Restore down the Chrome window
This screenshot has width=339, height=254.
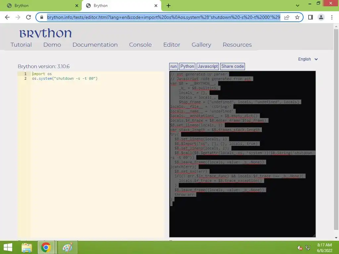[318, 3]
